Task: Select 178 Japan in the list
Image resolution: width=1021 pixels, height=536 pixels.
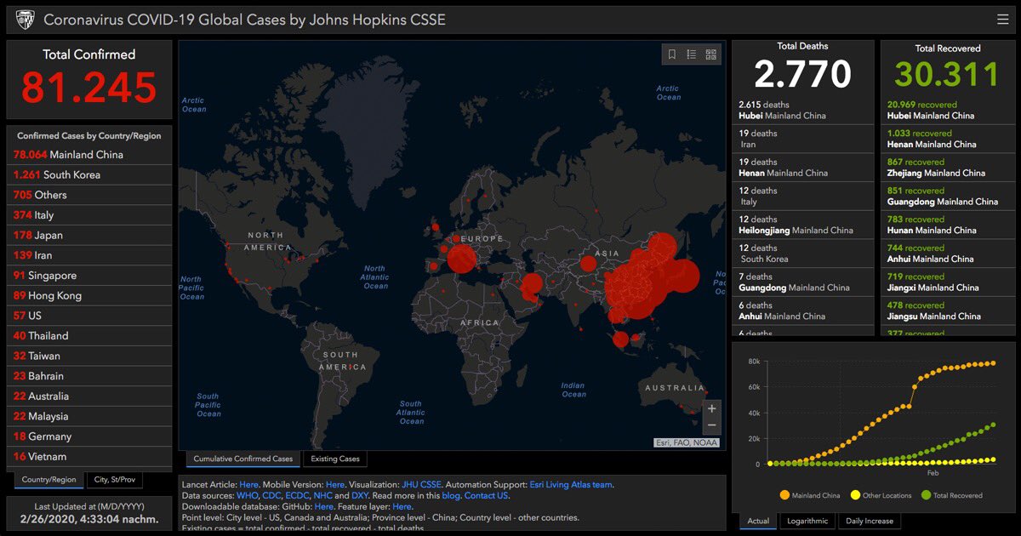Action: click(x=89, y=235)
